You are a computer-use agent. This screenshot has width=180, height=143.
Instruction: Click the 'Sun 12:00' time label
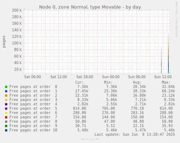pyautogui.click(x=163, y=77)
